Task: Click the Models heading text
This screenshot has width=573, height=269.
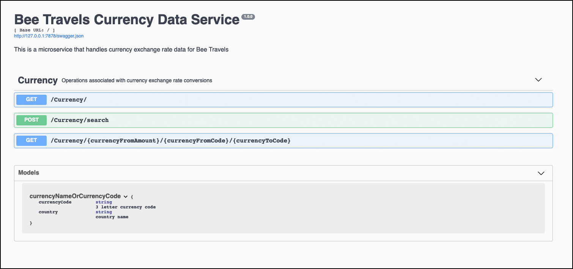Action: click(x=29, y=173)
